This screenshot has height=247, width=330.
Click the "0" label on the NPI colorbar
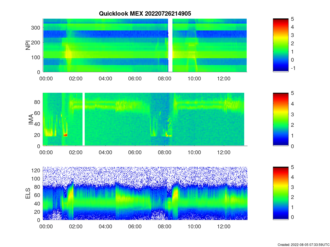[x=293, y=60]
